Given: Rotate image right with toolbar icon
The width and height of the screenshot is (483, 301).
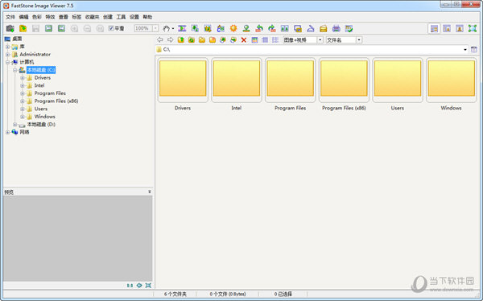Looking at the screenshot, I should pyautogui.click(x=272, y=29).
